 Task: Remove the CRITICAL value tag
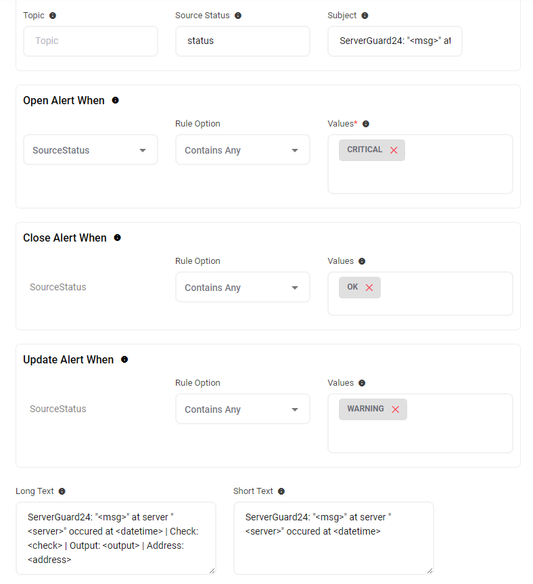394,150
